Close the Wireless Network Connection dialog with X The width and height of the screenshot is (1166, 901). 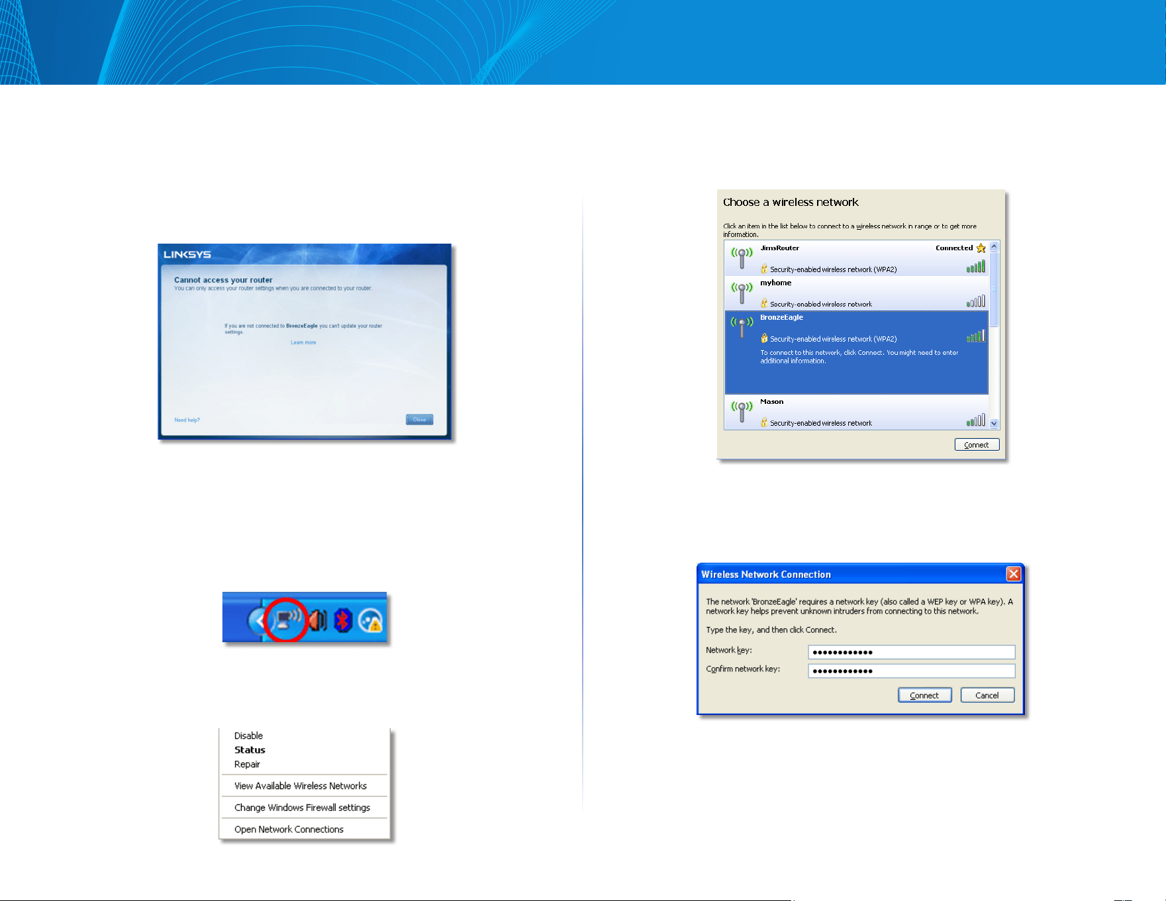[x=1013, y=574]
